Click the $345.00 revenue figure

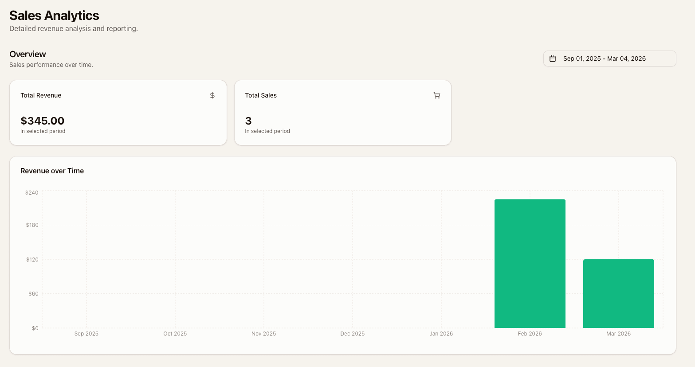(x=42, y=121)
